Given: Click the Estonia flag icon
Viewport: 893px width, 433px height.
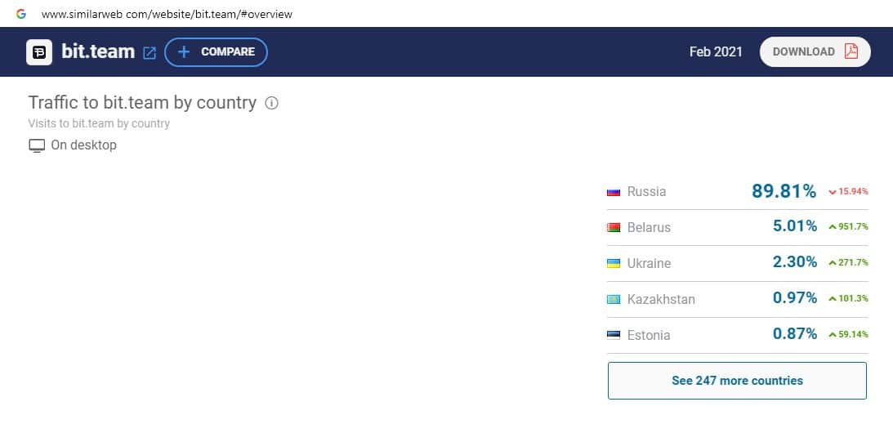Looking at the screenshot, I should point(614,335).
